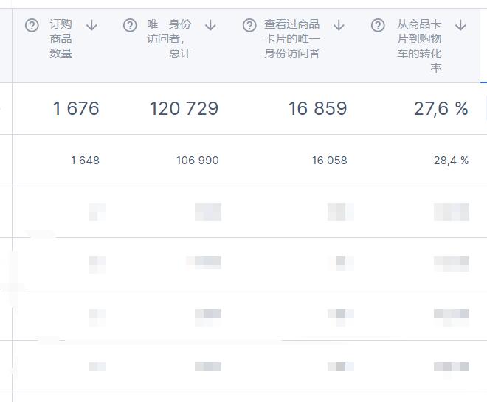487x402 pixels.
Task: Sort by 从商品卡片到购物车的转化率 arrow
Action: click(460, 25)
